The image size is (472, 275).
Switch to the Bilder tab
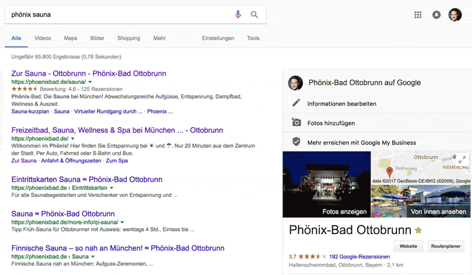pyautogui.click(x=97, y=38)
